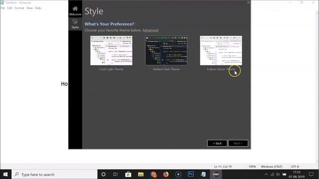Launch Microsoft Store from taskbar
This screenshot has width=319, height=179.
[128, 175]
